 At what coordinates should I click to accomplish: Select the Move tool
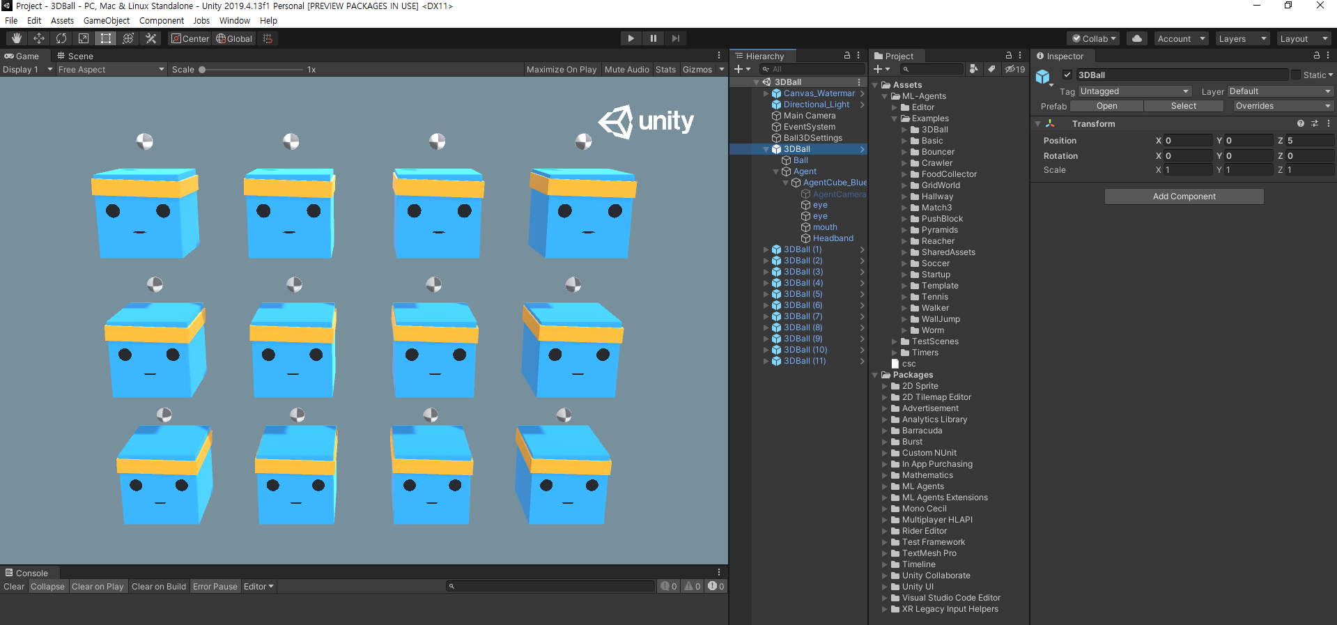click(39, 38)
